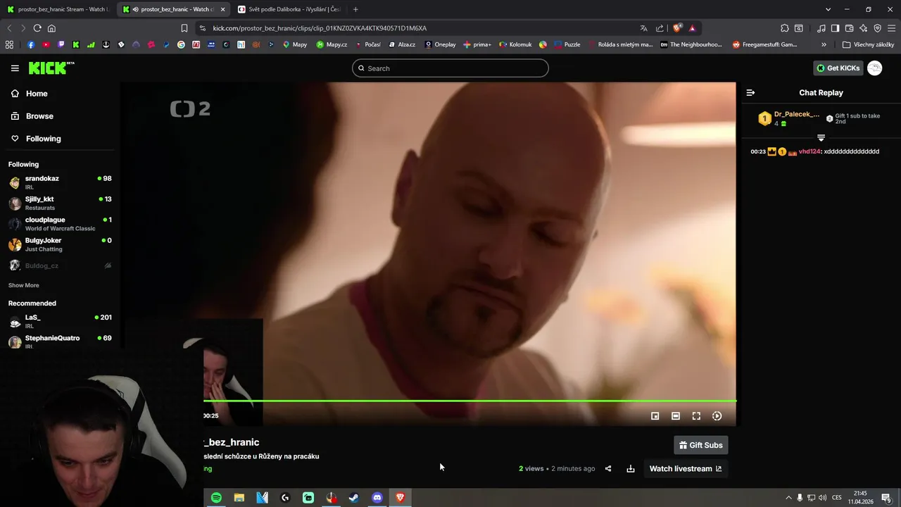
Task: Reload the page
Action: [x=37, y=28]
